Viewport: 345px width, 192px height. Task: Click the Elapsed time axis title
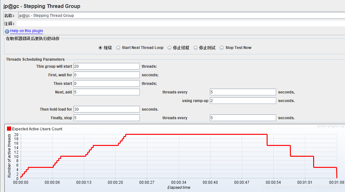tap(179, 187)
